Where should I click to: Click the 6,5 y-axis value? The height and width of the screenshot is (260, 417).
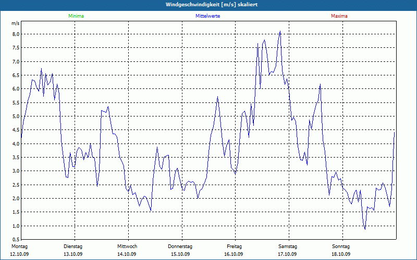click(x=16, y=75)
